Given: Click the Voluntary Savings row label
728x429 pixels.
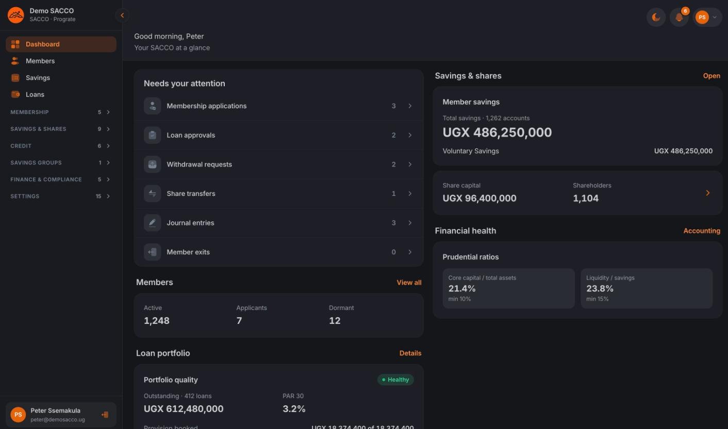Looking at the screenshot, I should [x=471, y=151].
